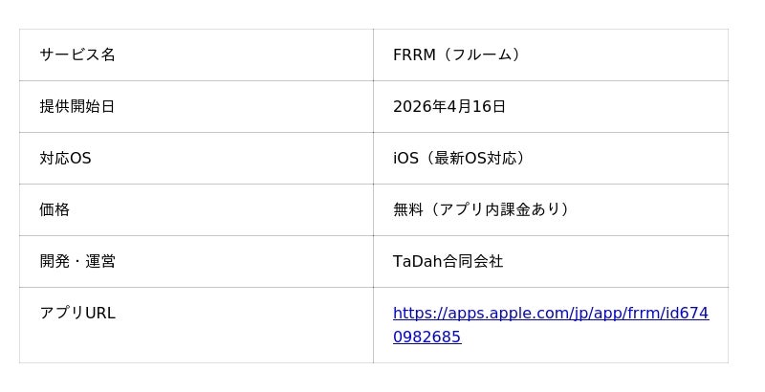Image resolution: width=765 pixels, height=392 pixels.
Task: Click the 無料（アプリ内課金あり） value cell
Action: pos(483,210)
